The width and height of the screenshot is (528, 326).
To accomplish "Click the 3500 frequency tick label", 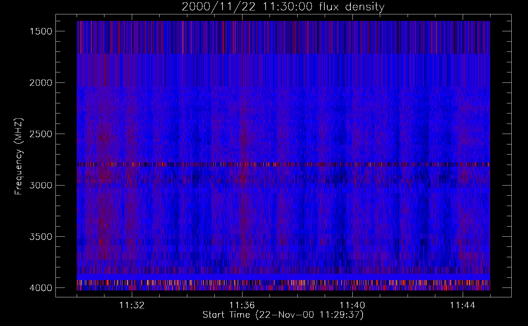I will [x=41, y=237].
